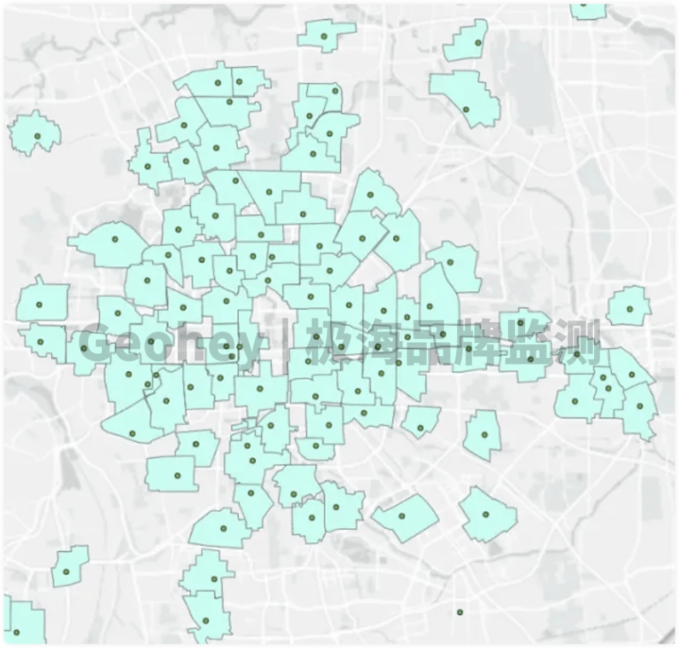
Task: Select marker in the isolated easternmost rounded polygon
Action: click(629, 309)
